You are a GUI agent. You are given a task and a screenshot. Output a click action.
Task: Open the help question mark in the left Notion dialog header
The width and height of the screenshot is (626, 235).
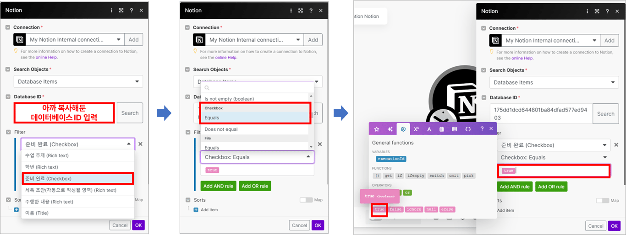point(132,10)
